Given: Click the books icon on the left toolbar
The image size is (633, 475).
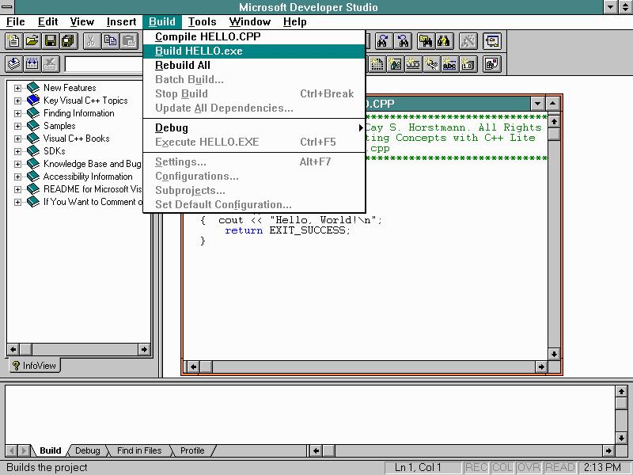Looking at the screenshot, I should pyautogui.click(x=13, y=63).
